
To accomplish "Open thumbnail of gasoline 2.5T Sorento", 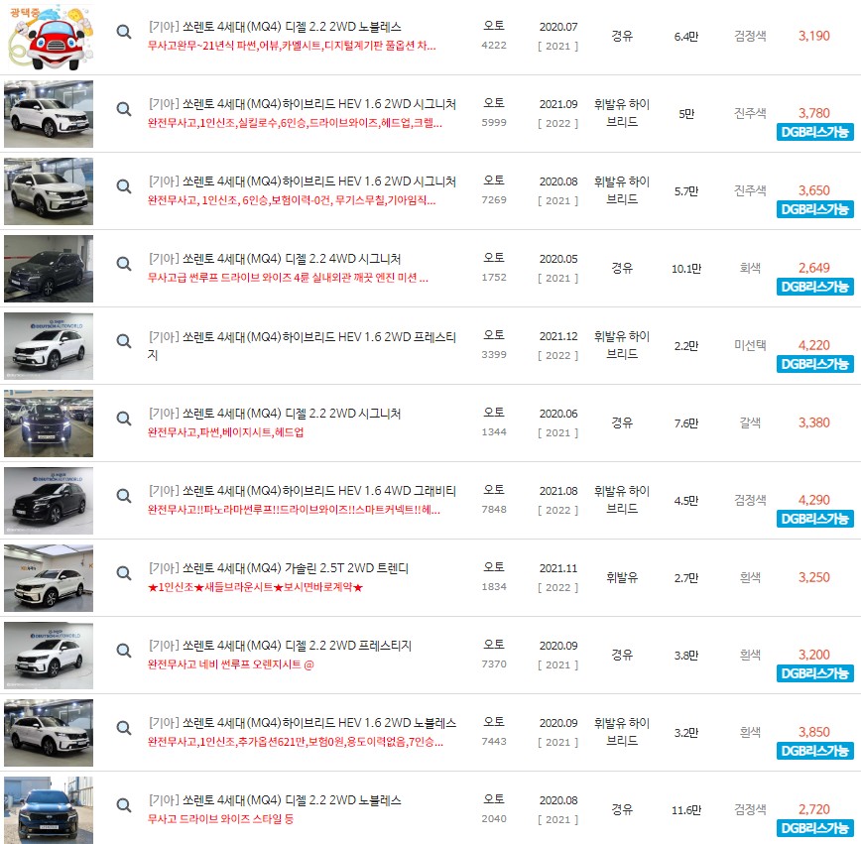I will (49, 579).
